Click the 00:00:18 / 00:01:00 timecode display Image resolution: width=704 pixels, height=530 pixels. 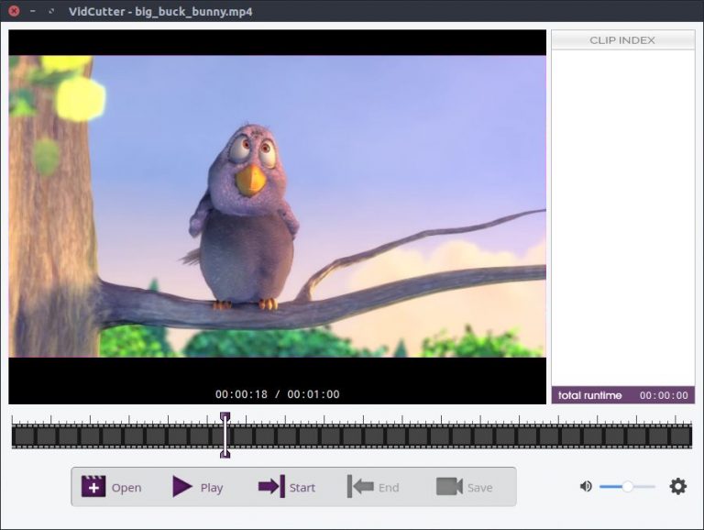277,394
